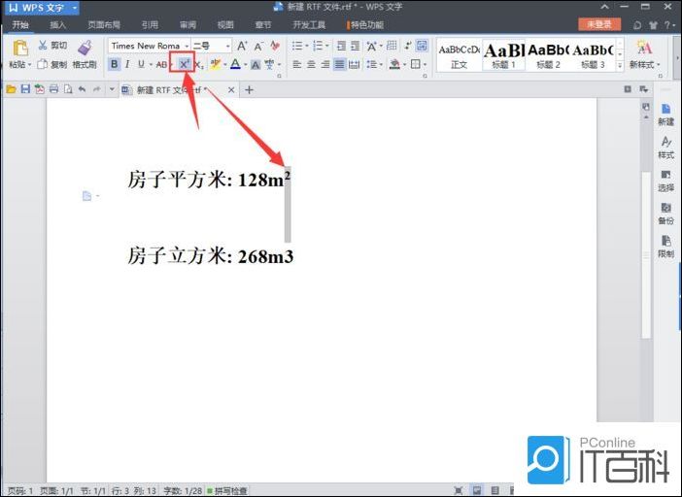This screenshot has width=682, height=497.
Task: Align text to the right
Action: click(324, 64)
